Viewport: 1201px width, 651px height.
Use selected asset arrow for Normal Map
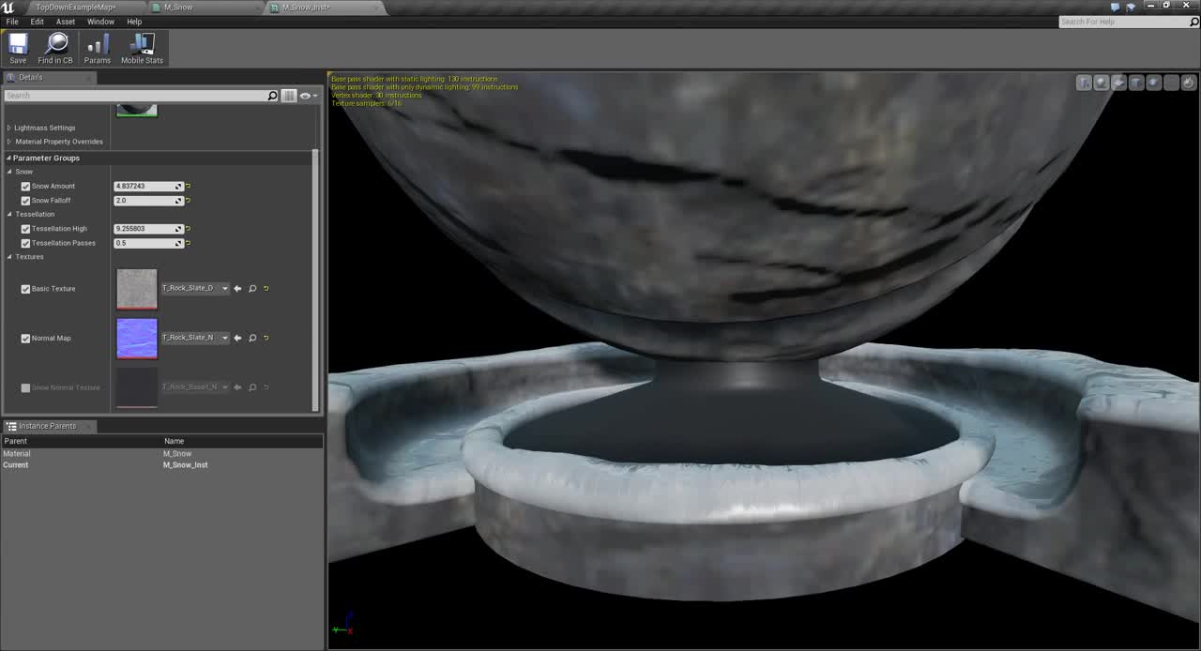click(237, 338)
